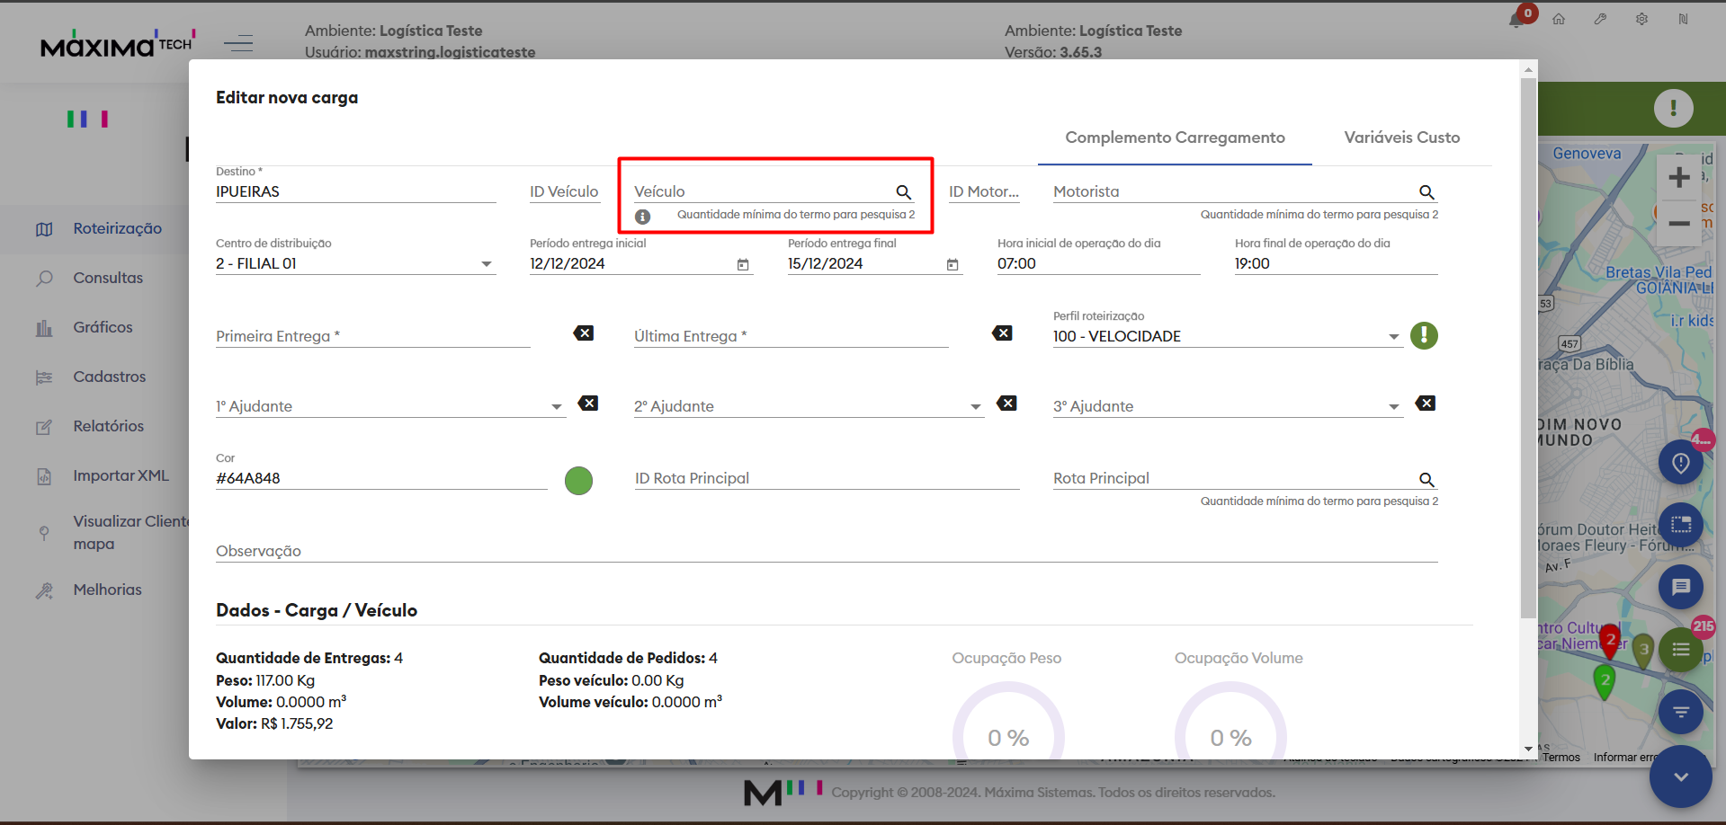Click the green color swatch circle

[578, 481]
